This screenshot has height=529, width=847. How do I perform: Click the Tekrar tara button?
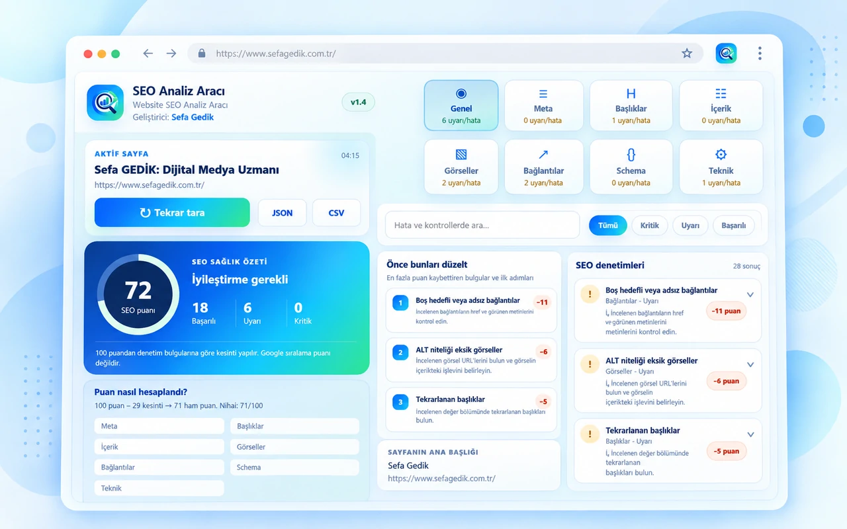click(172, 213)
